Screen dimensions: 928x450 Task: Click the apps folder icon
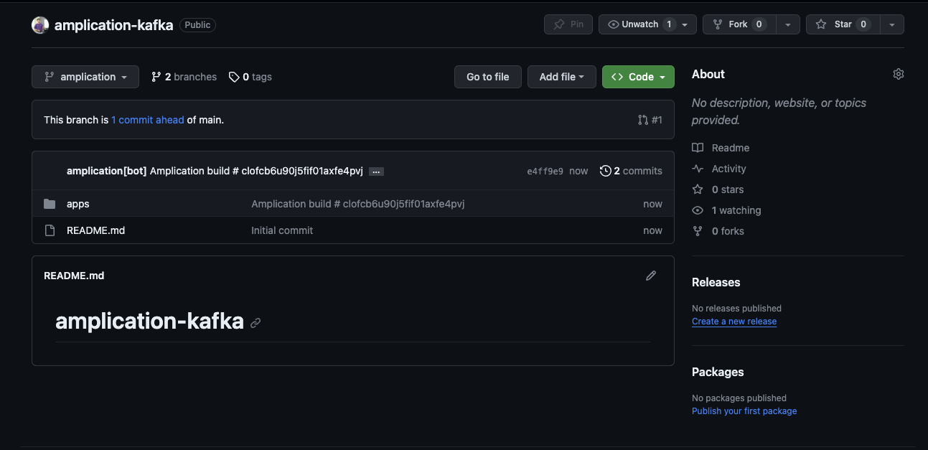pyautogui.click(x=50, y=204)
